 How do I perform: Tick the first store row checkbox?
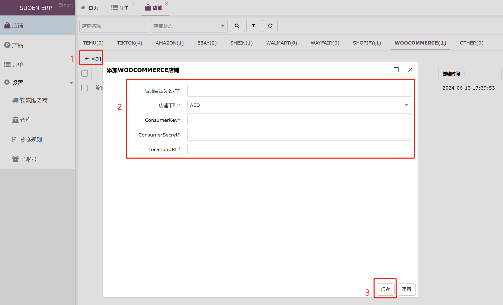[x=85, y=88]
